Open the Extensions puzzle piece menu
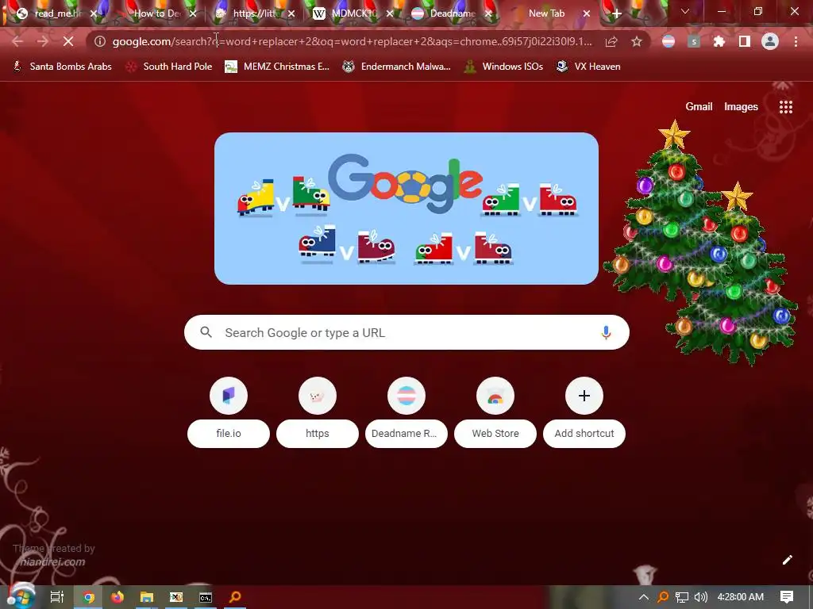813x609 pixels. 719,41
